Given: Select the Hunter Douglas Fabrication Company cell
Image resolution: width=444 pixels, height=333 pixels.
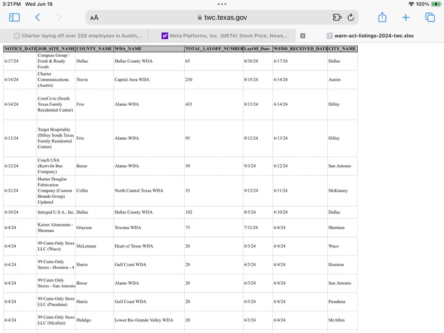Looking at the screenshot, I should pyautogui.click(x=56, y=191).
